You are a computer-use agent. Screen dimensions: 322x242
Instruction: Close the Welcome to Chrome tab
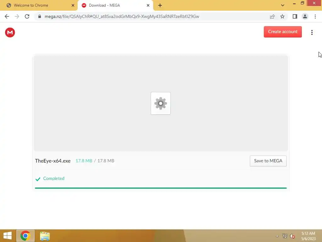point(73,5)
